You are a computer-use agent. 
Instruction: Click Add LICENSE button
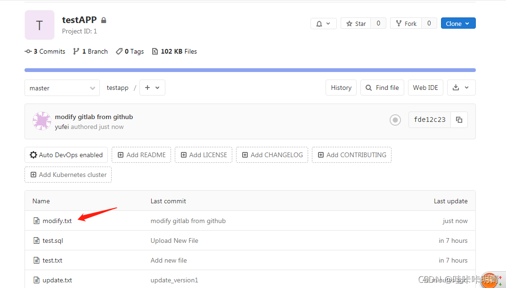(x=204, y=155)
